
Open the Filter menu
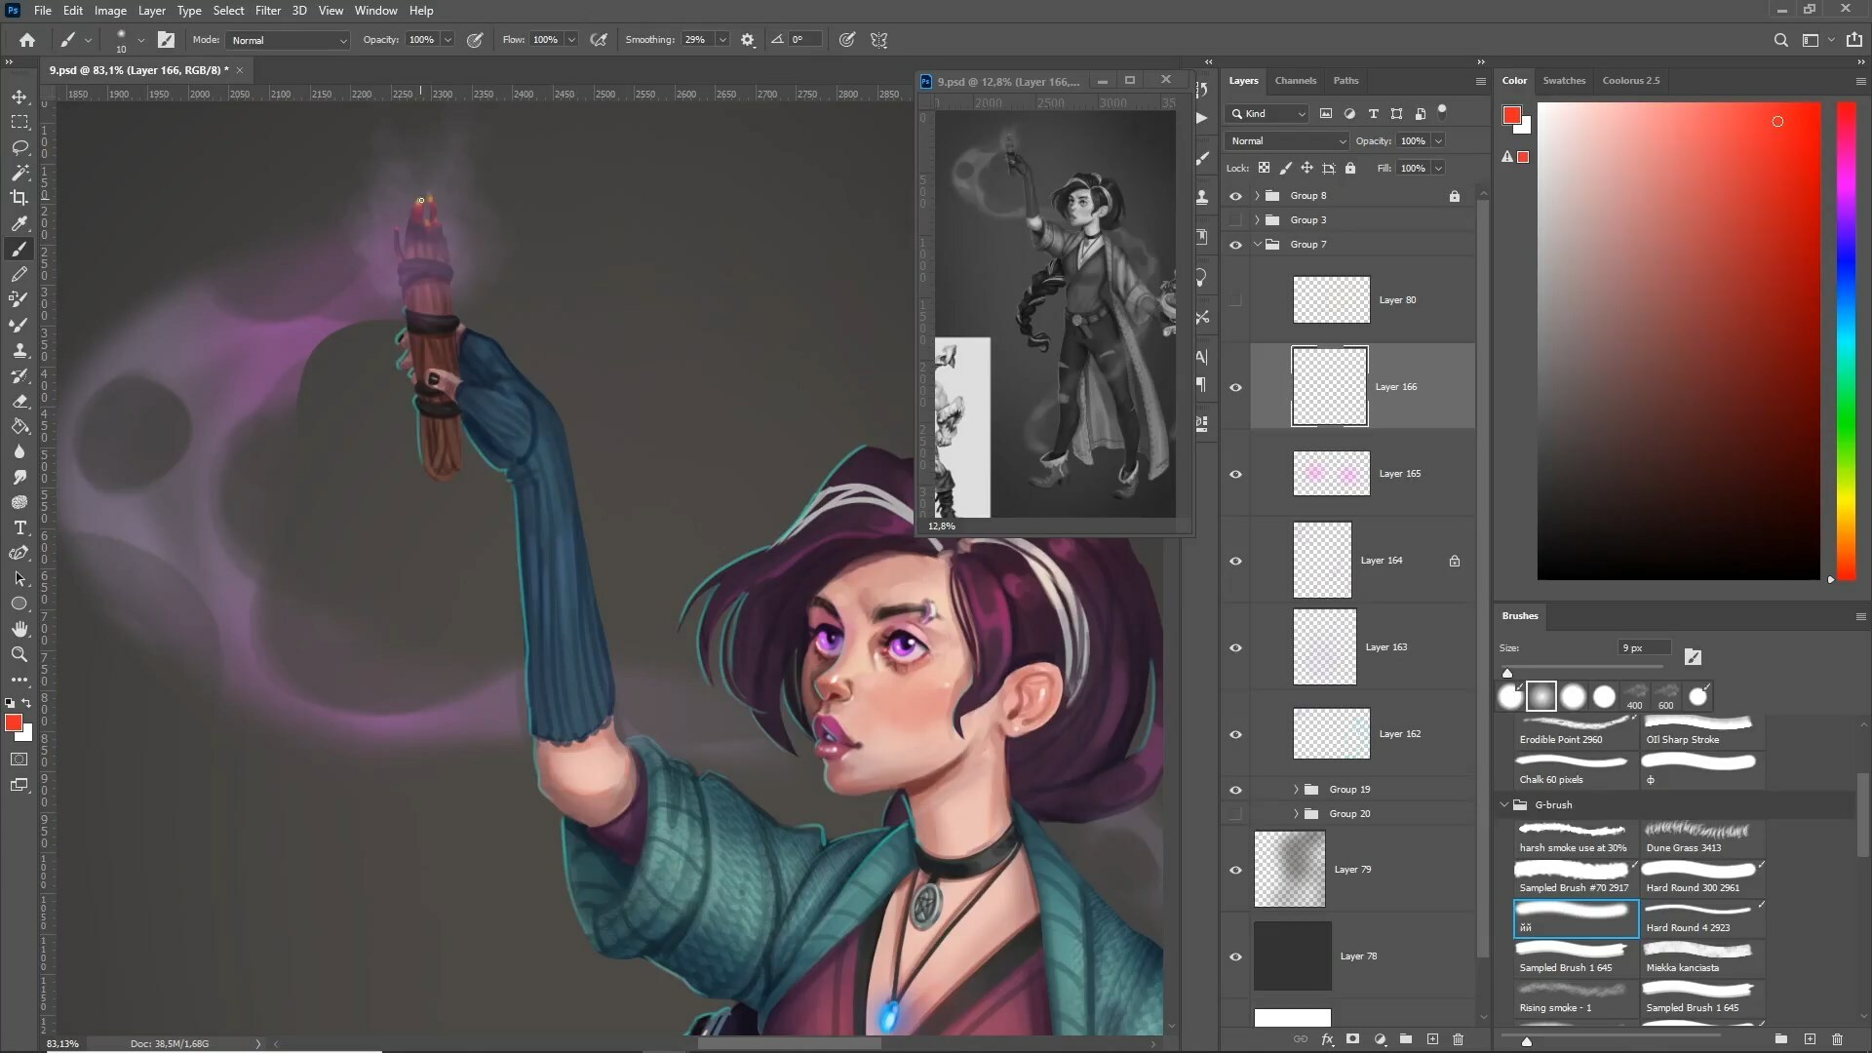coord(267,11)
